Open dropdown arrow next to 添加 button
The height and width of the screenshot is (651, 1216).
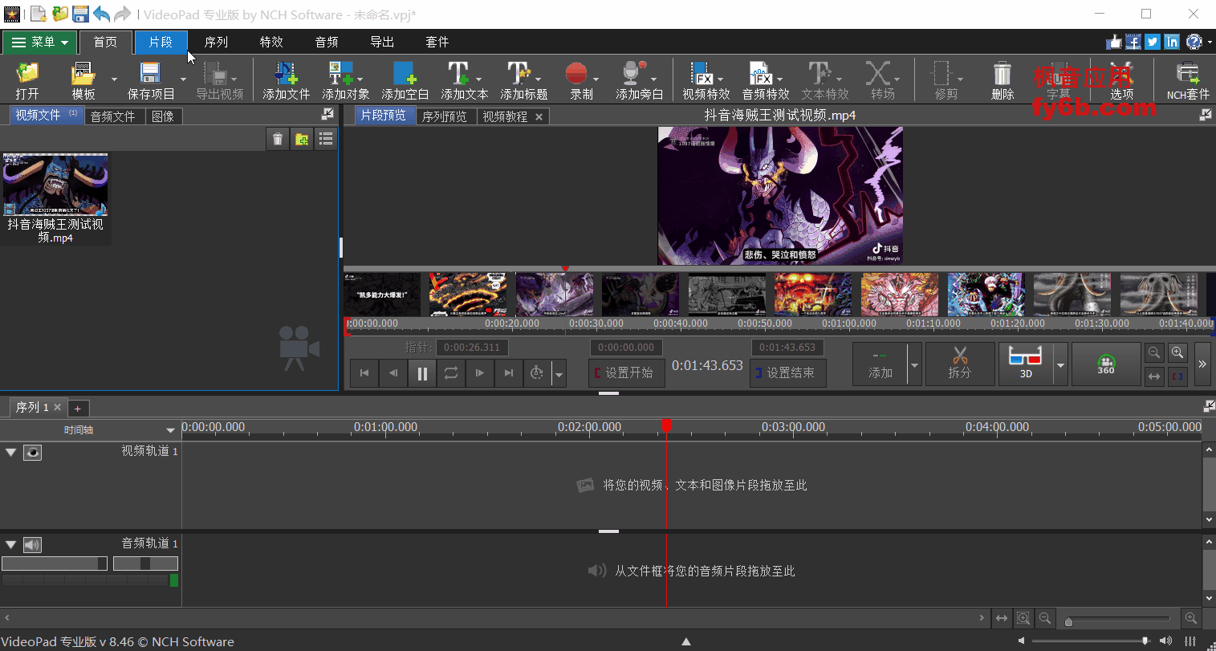tap(914, 364)
